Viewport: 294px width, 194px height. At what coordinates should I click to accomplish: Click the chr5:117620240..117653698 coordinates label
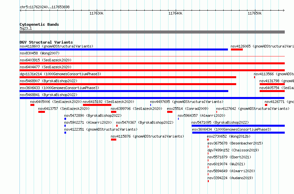[x=45, y=7]
